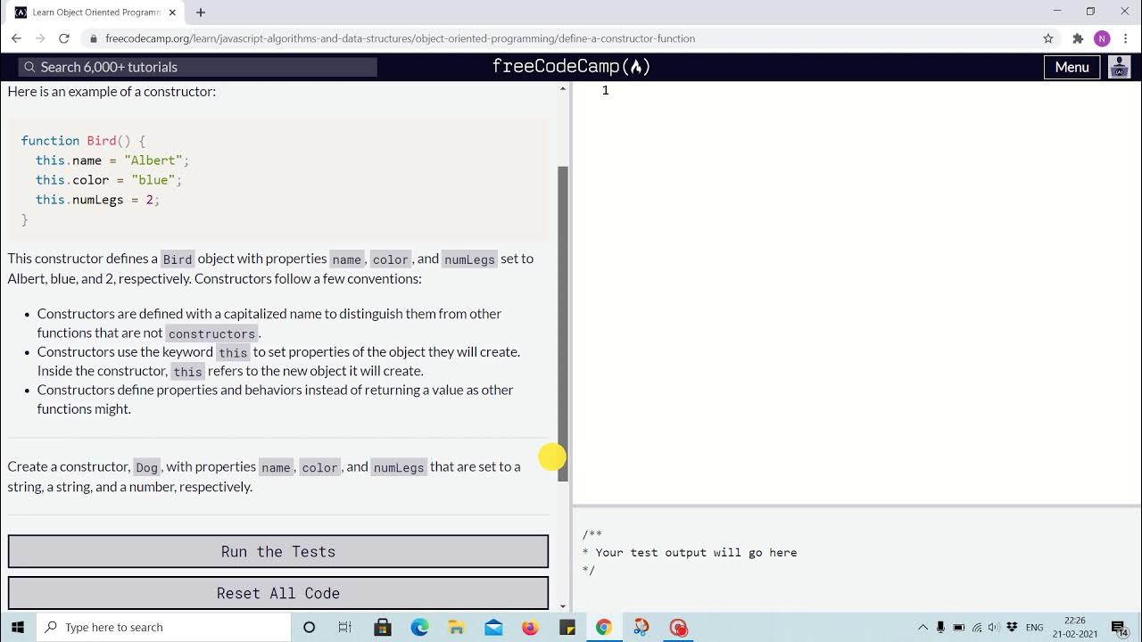
Task: Click 'this.numLegs = 2;' code line
Action: (x=98, y=200)
